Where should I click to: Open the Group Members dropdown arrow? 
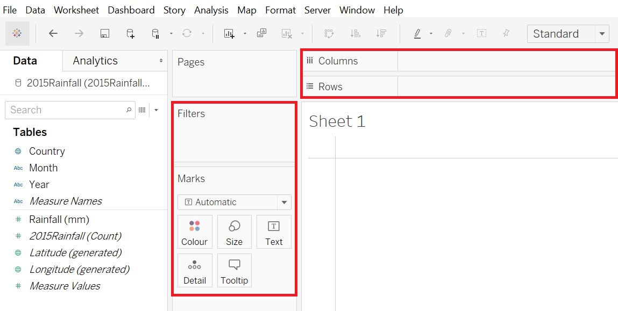(463, 34)
